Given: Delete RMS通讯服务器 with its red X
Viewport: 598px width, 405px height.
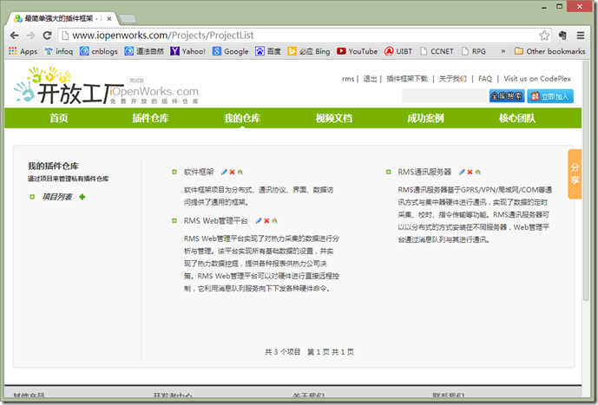Looking at the screenshot, I should pos(470,173).
